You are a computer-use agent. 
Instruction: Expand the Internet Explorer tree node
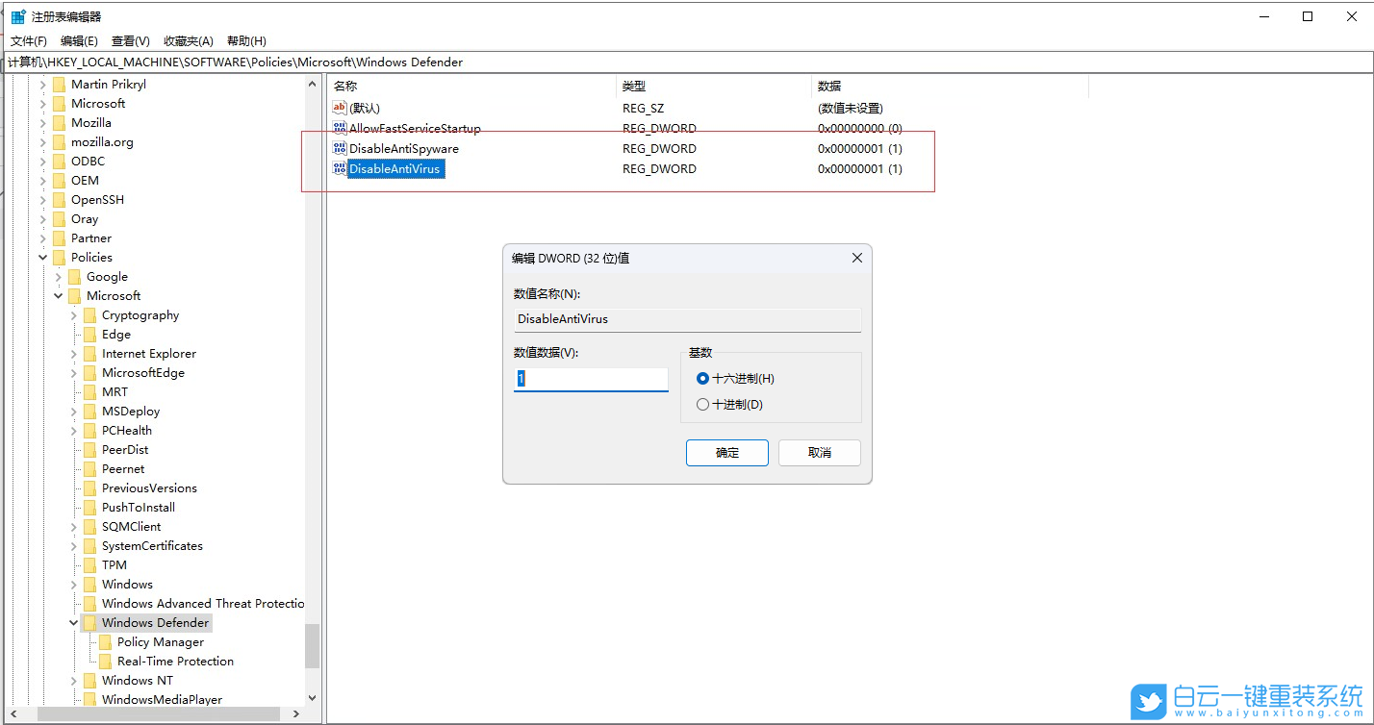click(74, 354)
